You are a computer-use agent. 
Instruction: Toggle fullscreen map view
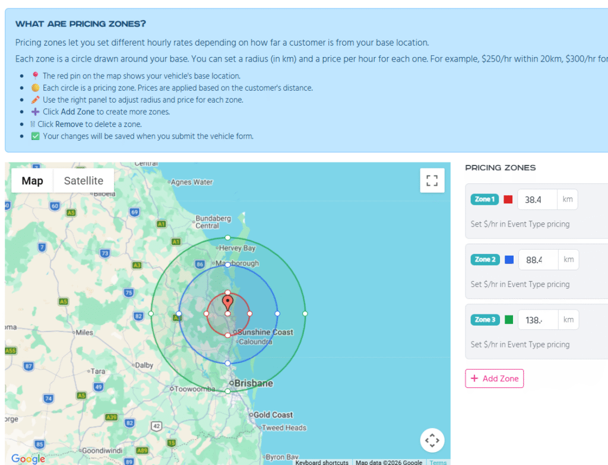(432, 181)
